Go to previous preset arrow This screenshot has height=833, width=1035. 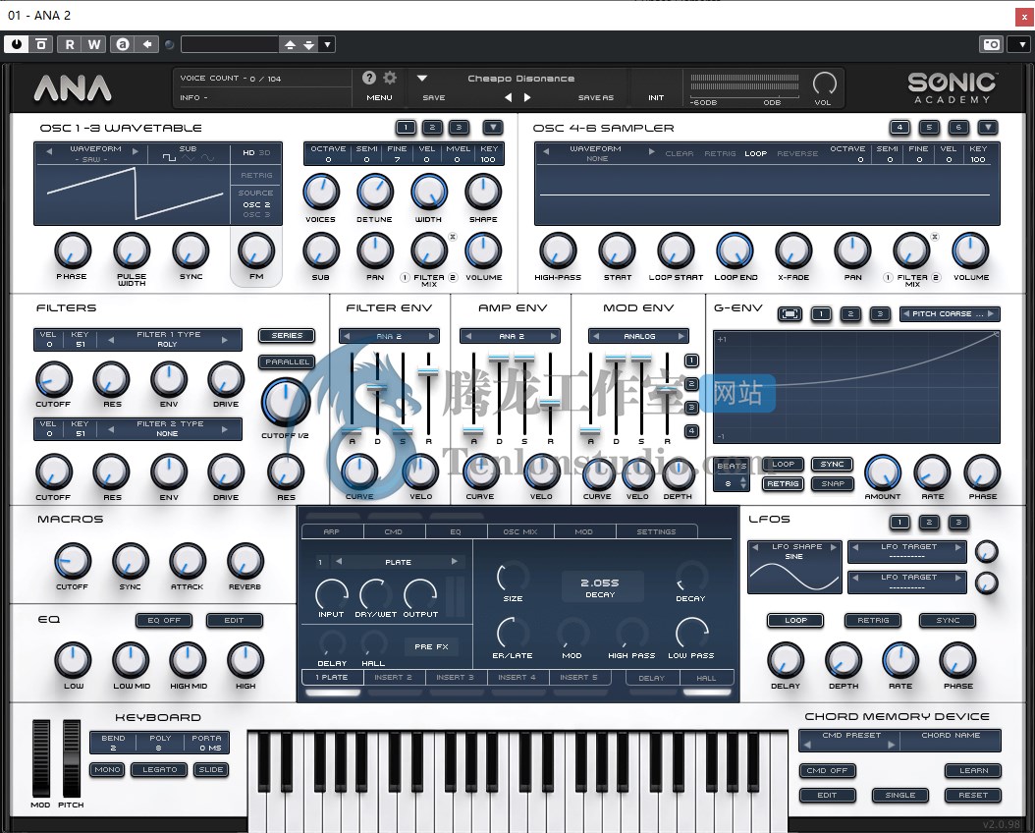click(509, 97)
